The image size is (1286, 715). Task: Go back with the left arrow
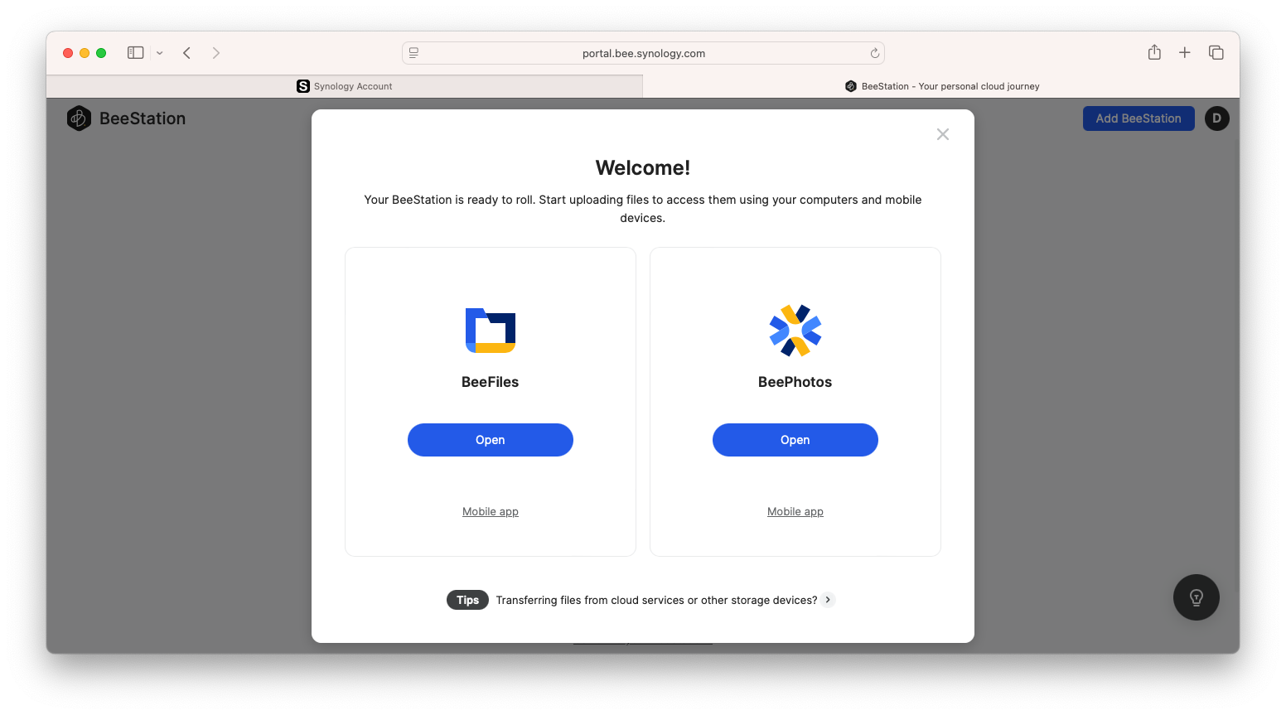(187, 53)
